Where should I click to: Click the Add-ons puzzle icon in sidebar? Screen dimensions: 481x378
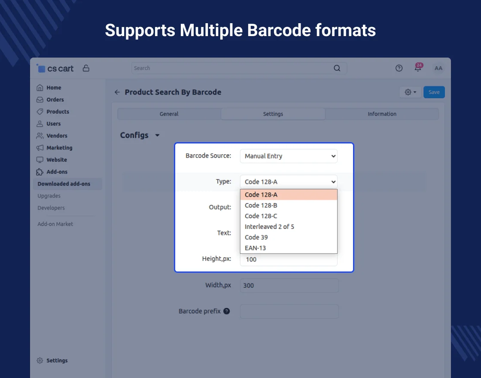40,172
